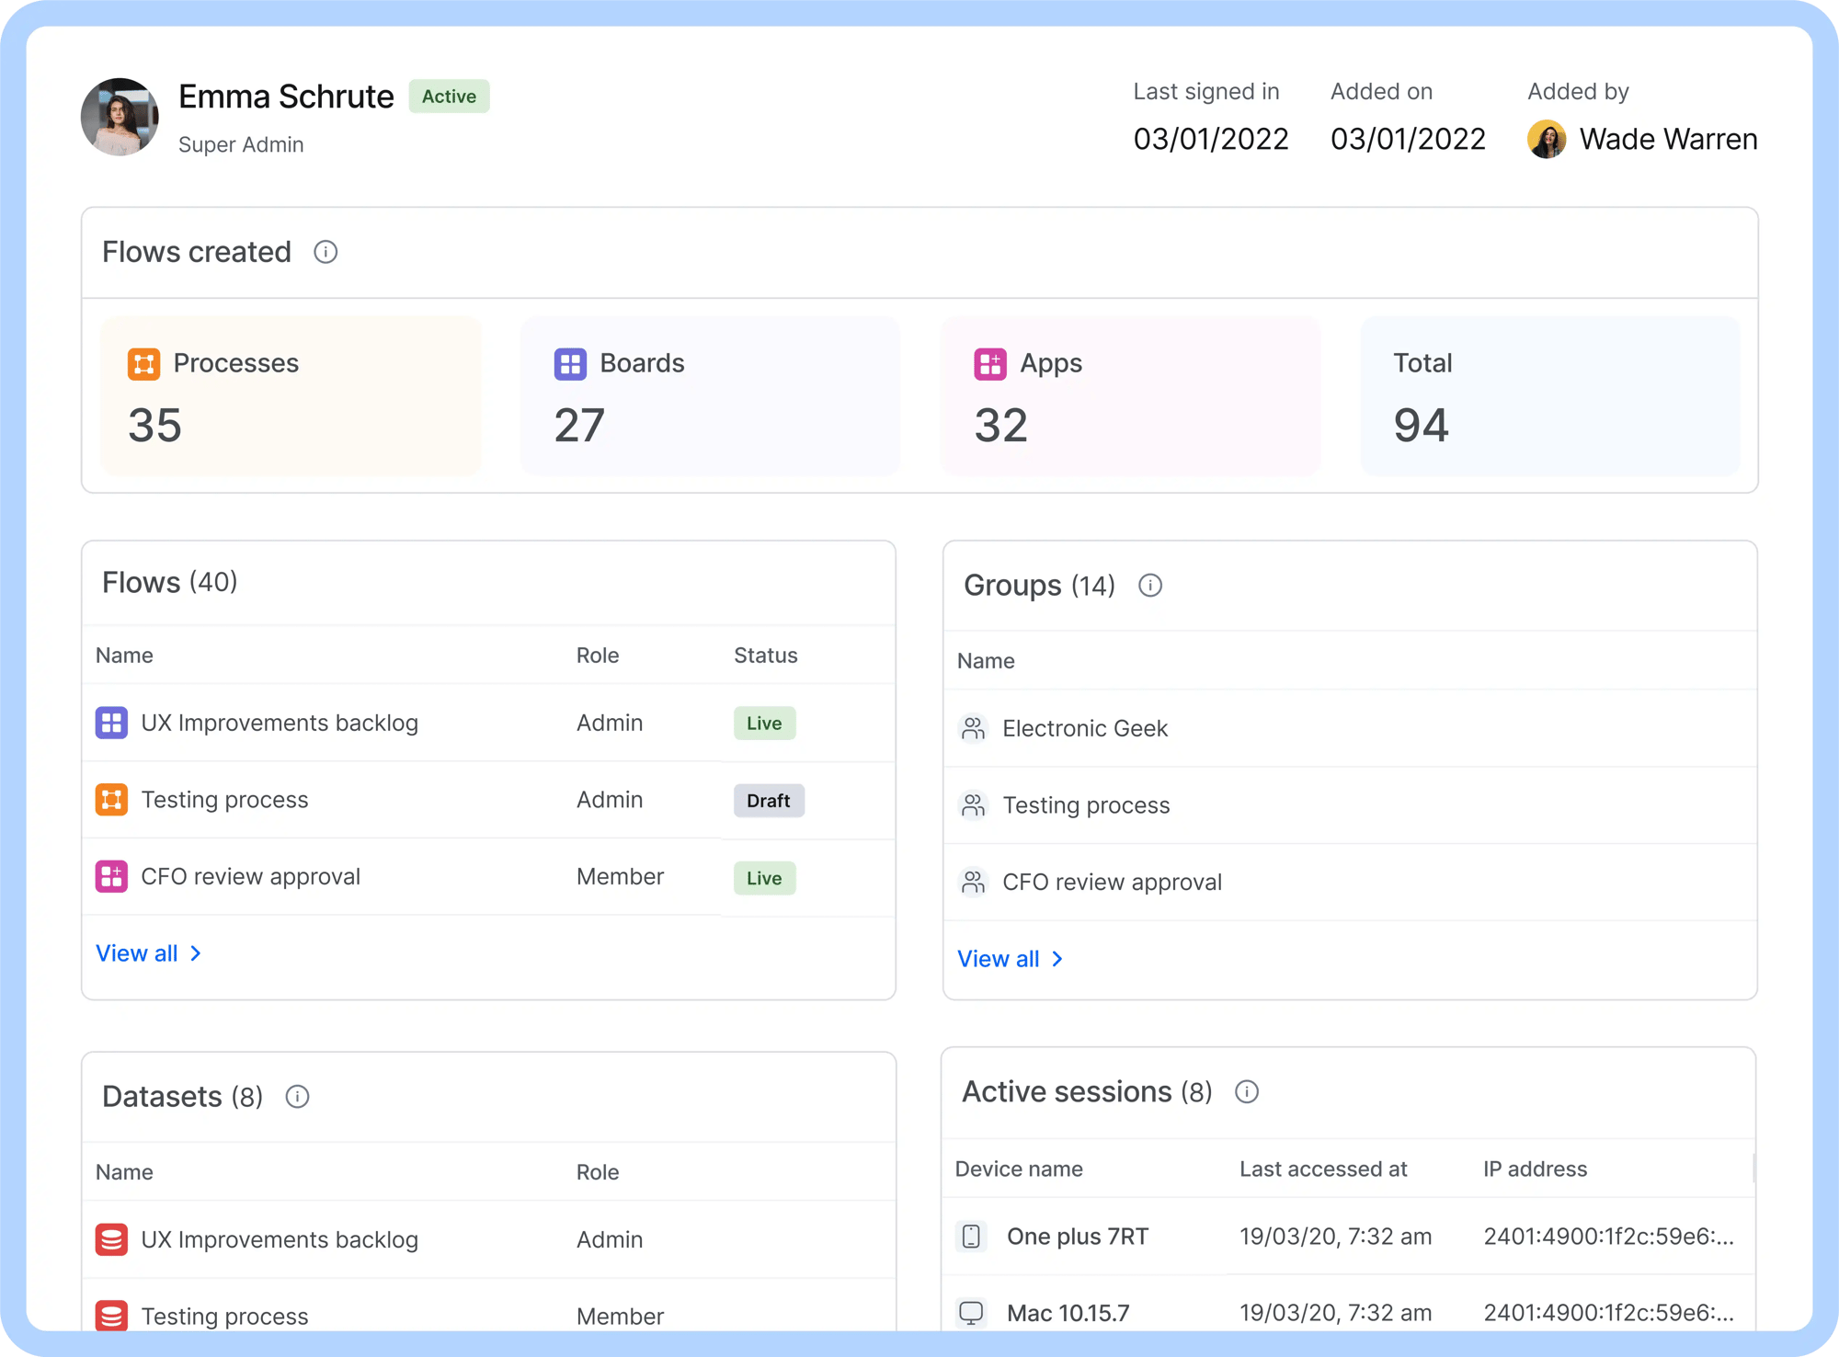
Task: Open View all link in Flows panel
Action: [149, 953]
